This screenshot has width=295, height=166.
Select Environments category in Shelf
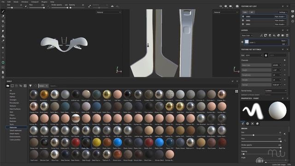click(15, 136)
